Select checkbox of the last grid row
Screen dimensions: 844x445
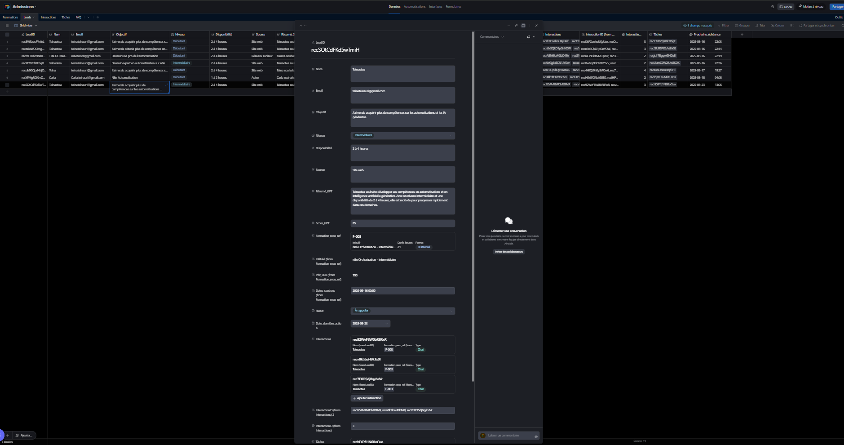7,85
